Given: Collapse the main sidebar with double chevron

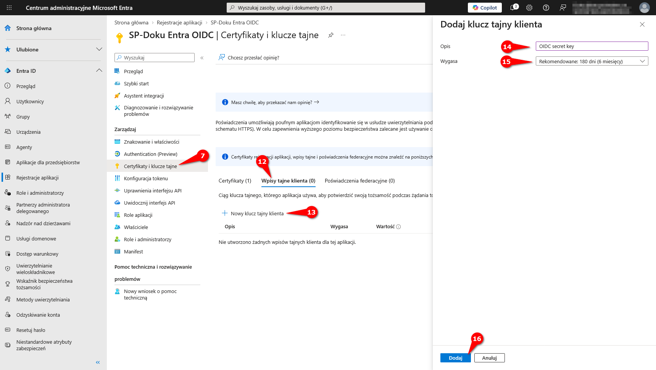Looking at the screenshot, I should pos(98,362).
